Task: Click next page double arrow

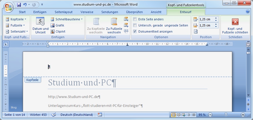Action: tap(248, 109)
